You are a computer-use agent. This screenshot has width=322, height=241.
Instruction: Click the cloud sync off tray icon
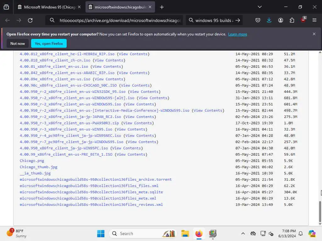(x=253, y=233)
